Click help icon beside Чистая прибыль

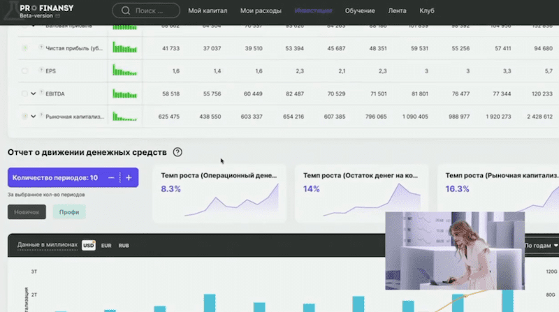coord(41,47)
